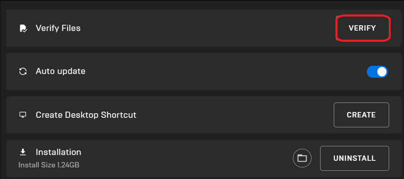Image resolution: width=404 pixels, height=179 pixels.
Task: Click empty space in the Auto update row
Action: tap(207, 72)
